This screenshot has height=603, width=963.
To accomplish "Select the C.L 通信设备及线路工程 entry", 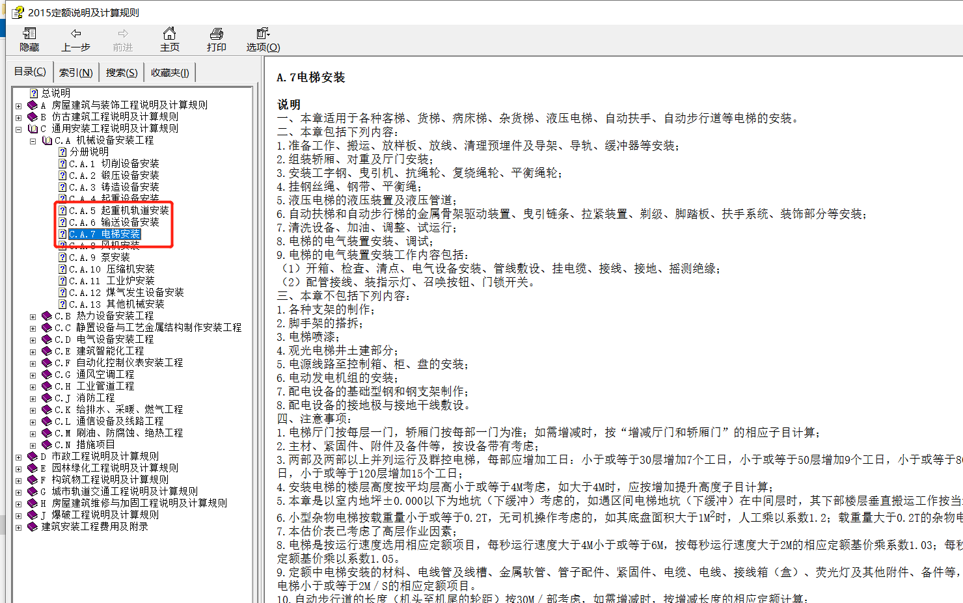I will coord(109,421).
